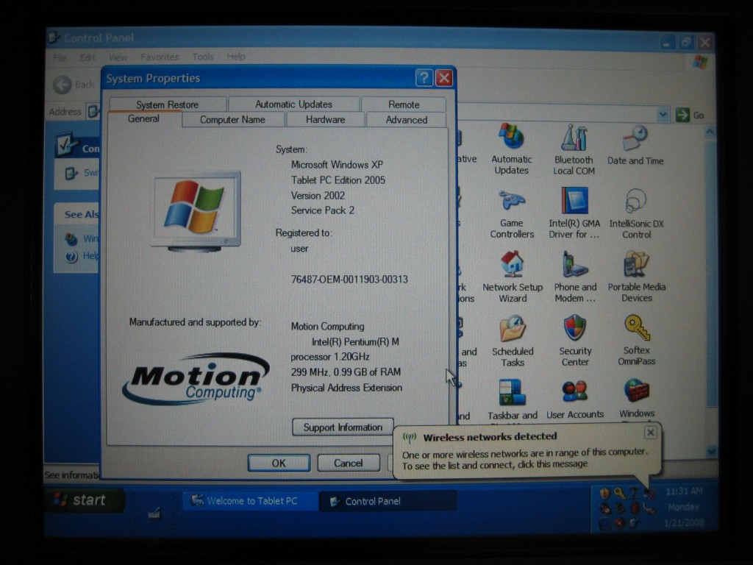Switch to Advanced tab
753x565 pixels.
406,120
